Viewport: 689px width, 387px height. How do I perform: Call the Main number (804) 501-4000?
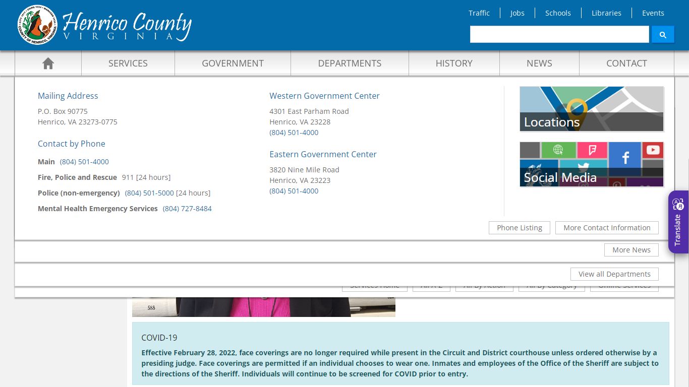(x=84, y=162)
